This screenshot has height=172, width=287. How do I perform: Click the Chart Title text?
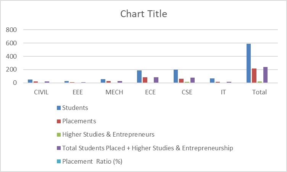coord(143,14)
